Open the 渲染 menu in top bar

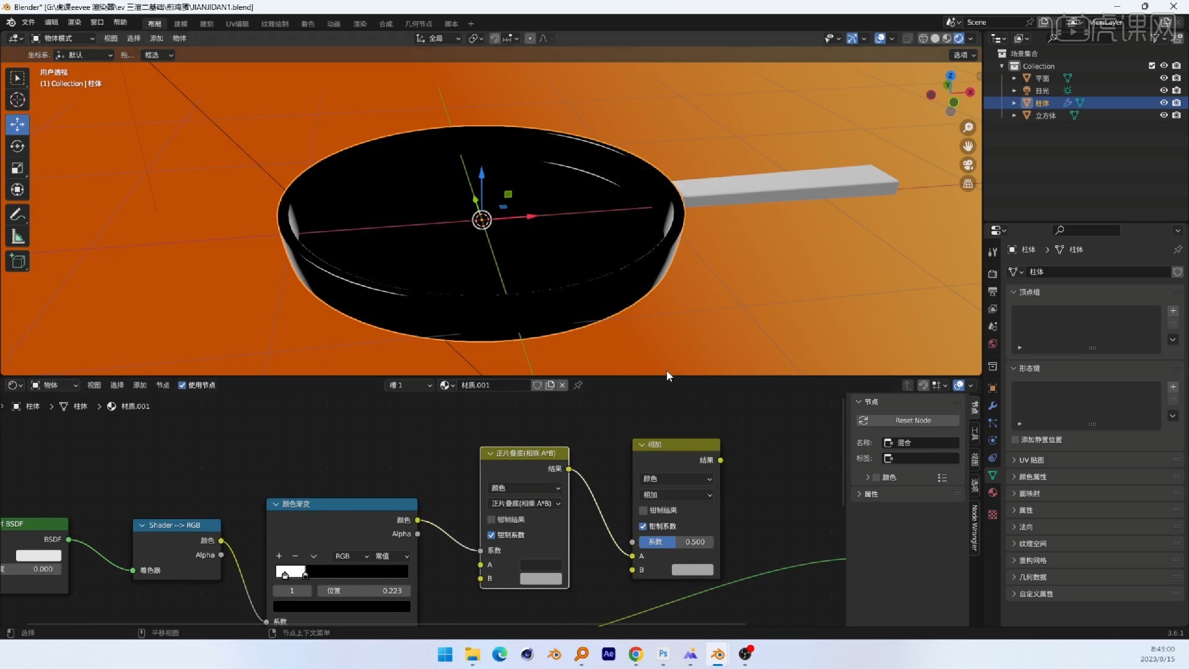pos(75,22)
